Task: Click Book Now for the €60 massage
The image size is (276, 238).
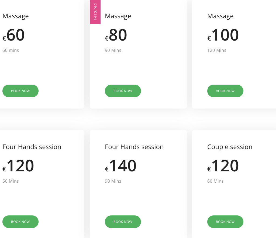Action: pos(20,91)
